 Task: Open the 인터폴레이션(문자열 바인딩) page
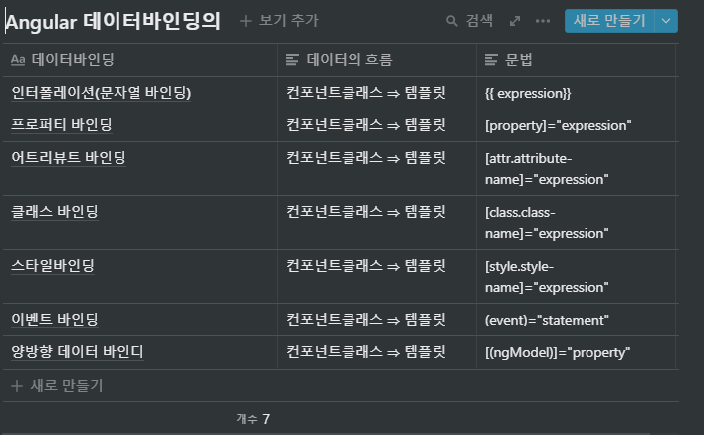[x=102, y=93]
